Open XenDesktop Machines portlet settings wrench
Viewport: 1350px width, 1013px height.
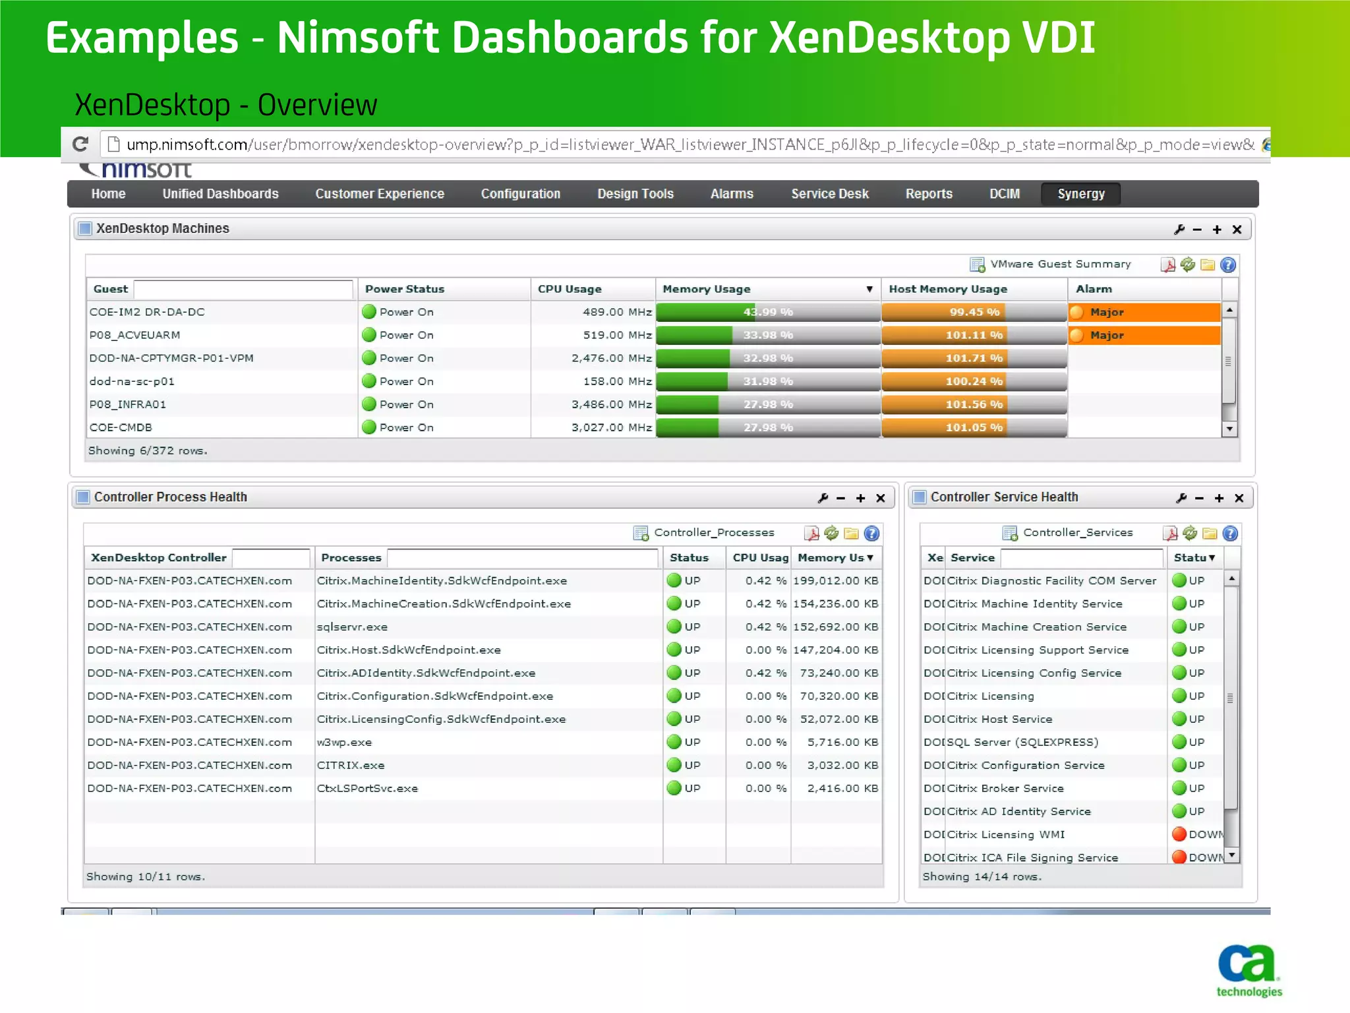coord(1179,229)
